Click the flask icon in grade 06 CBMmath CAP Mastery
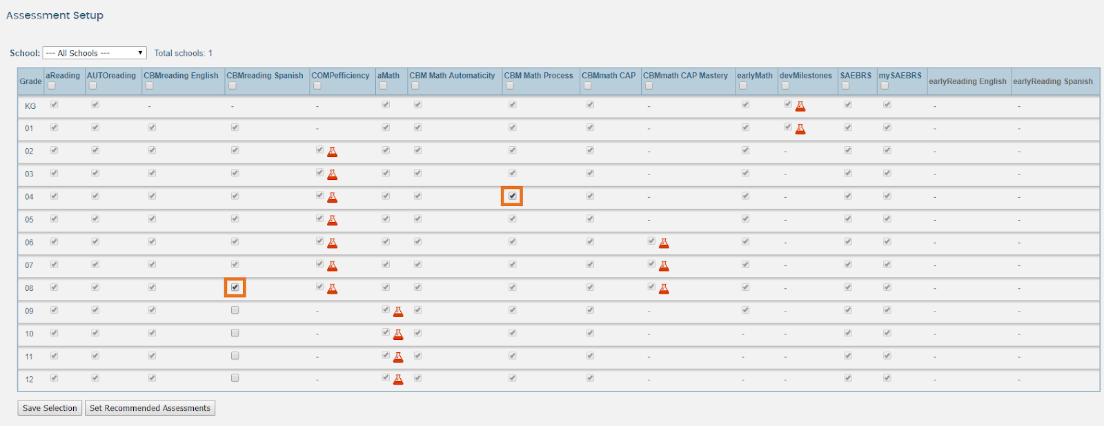Image resolution: width=1104 pixels, height=426 pixels. (x=664, y=243)
